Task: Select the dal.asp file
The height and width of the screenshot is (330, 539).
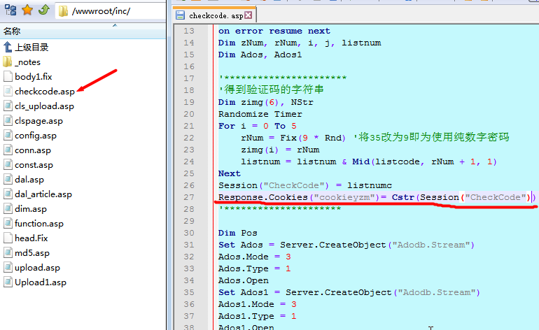Action: coord(29,180)
